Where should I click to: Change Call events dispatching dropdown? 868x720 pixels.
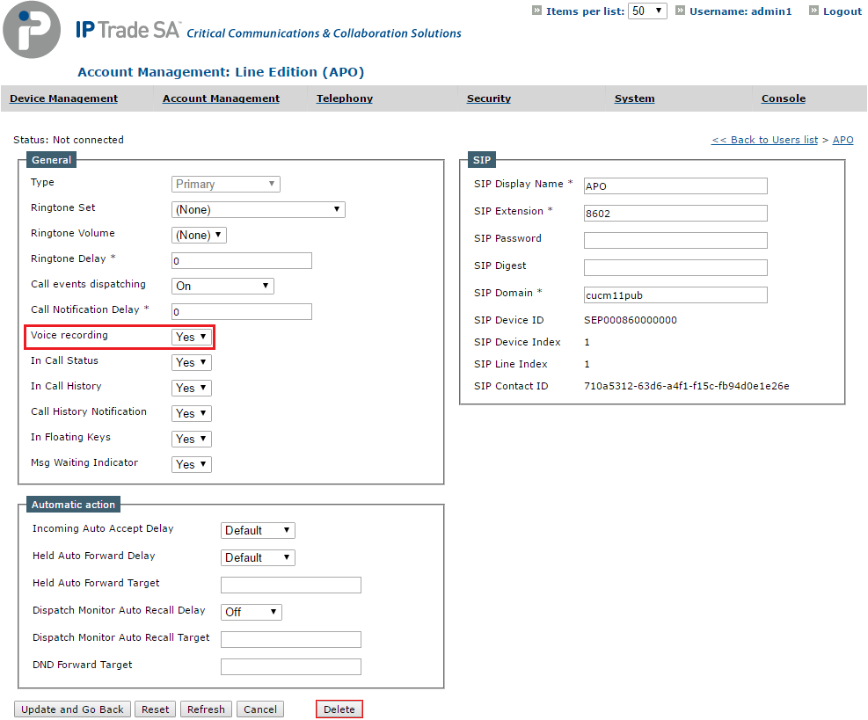coord(222,286)
